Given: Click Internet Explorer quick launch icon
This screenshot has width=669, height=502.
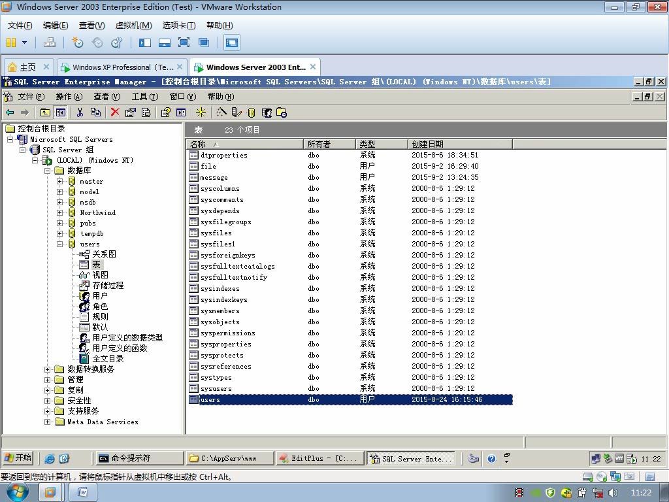Looking at the screenshot, I should (x=50, y=458).
